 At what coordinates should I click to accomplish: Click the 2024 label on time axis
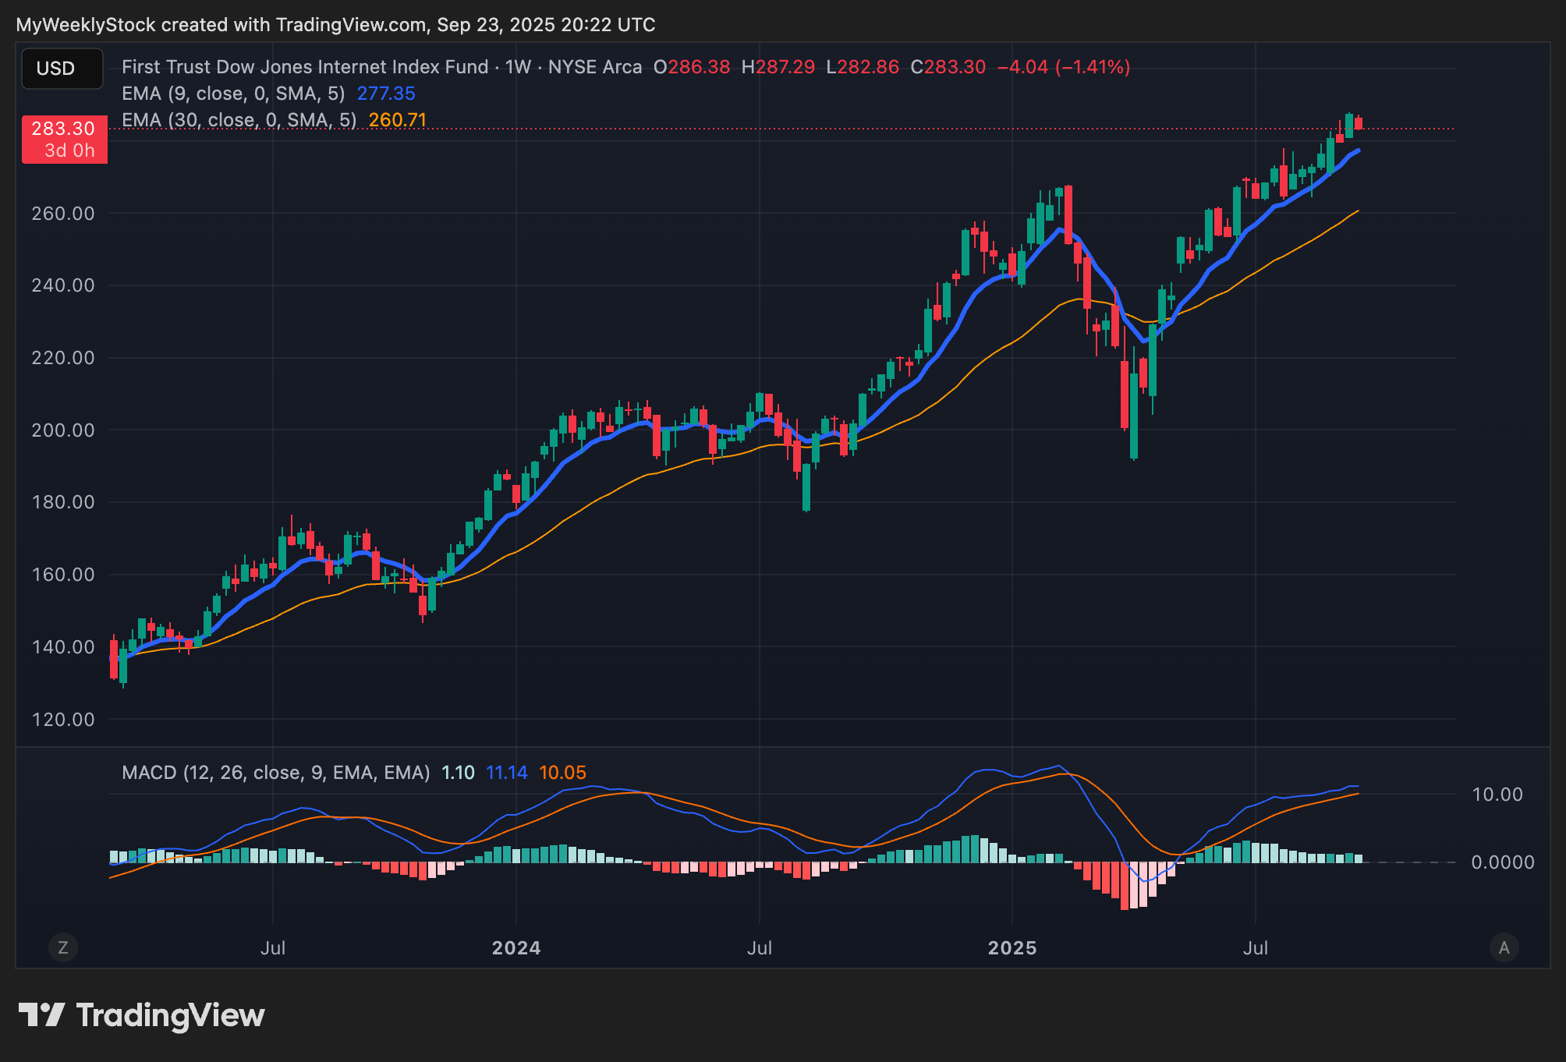pyautogui.click(x=516, y=948)
